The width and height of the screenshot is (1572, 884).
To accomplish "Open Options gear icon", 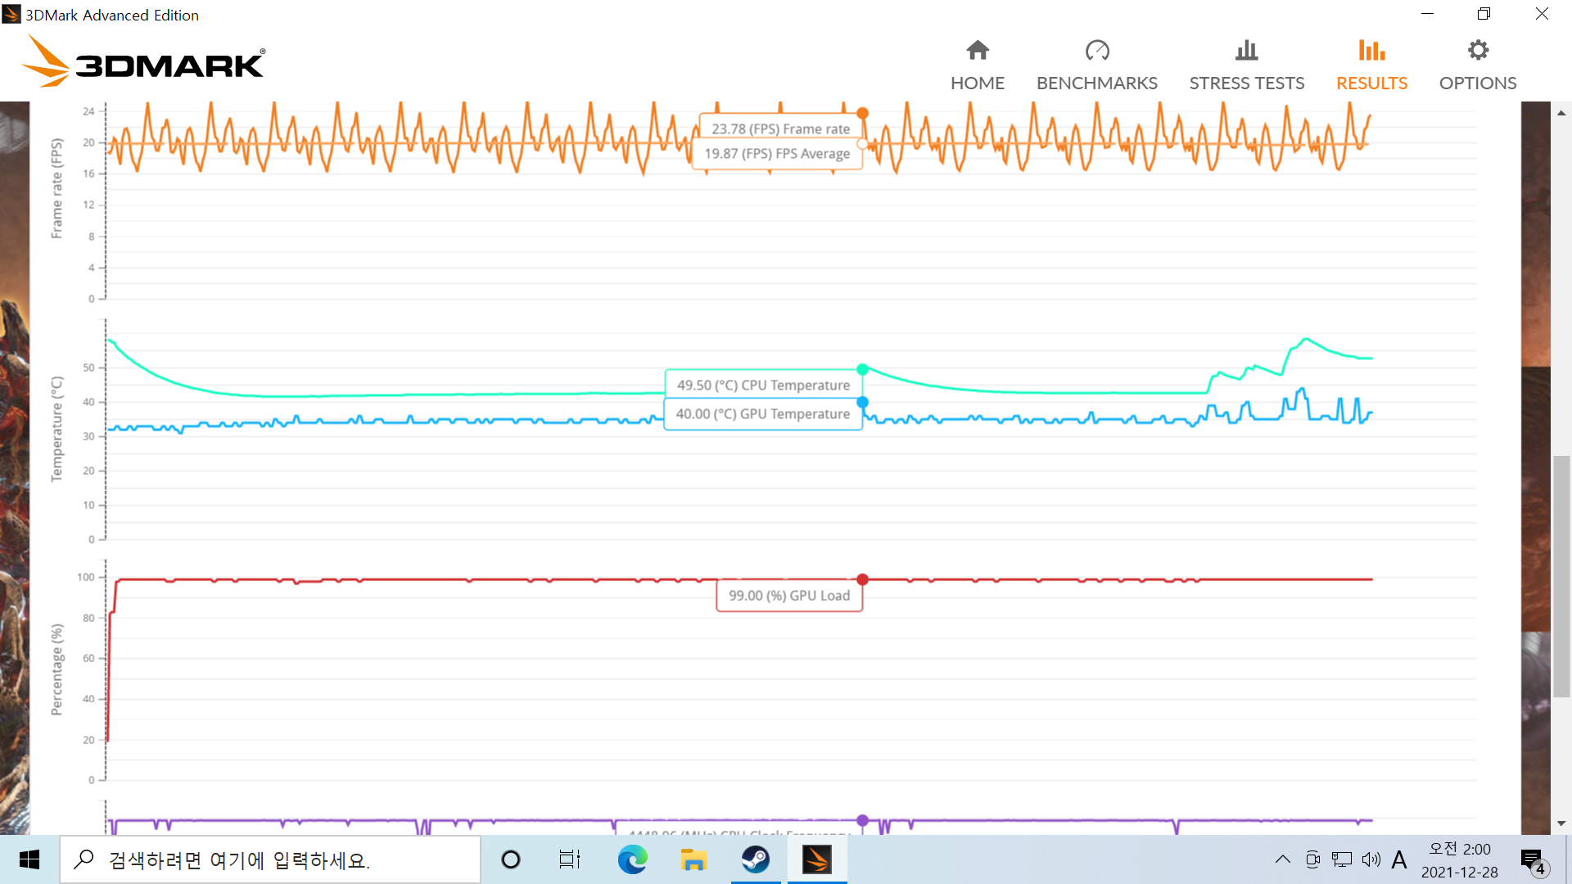I will point(1477,51).
